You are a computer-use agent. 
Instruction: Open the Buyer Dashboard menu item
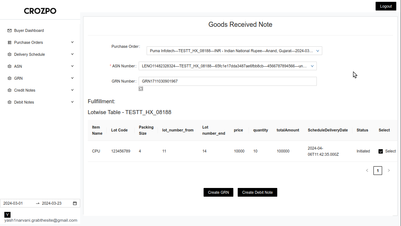click(29, 31)
